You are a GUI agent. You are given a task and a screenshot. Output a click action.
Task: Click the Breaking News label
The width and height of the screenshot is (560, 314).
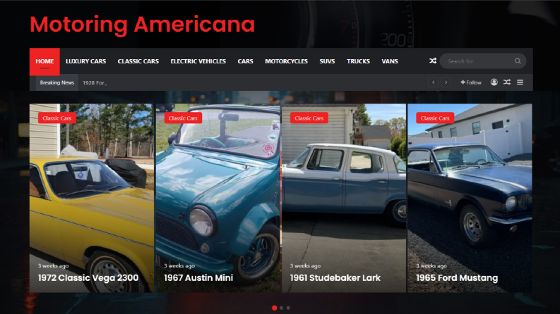(56, 82)
